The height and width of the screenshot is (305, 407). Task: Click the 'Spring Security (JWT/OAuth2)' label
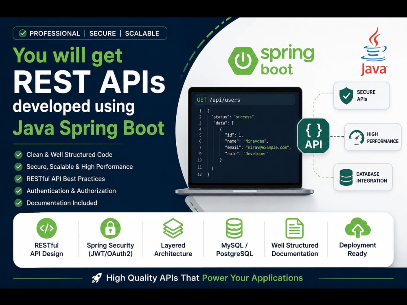click(110, 250)
